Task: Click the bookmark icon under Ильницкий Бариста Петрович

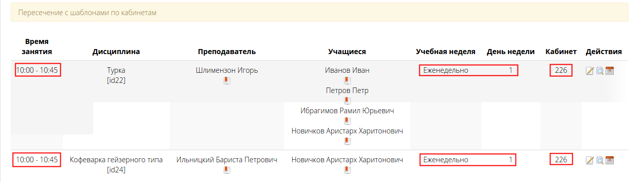Action: [227, 170]
